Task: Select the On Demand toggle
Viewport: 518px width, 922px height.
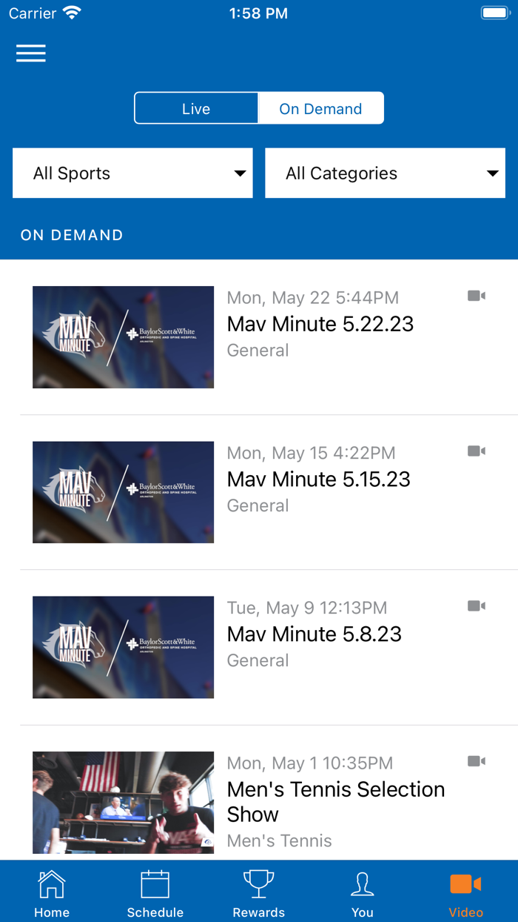Action: coord(320,107)
